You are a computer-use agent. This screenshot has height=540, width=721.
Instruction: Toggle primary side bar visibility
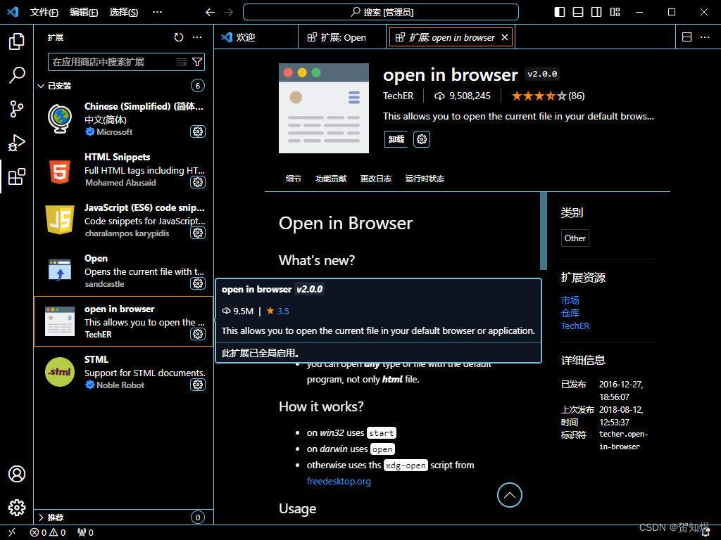point(560,13)
